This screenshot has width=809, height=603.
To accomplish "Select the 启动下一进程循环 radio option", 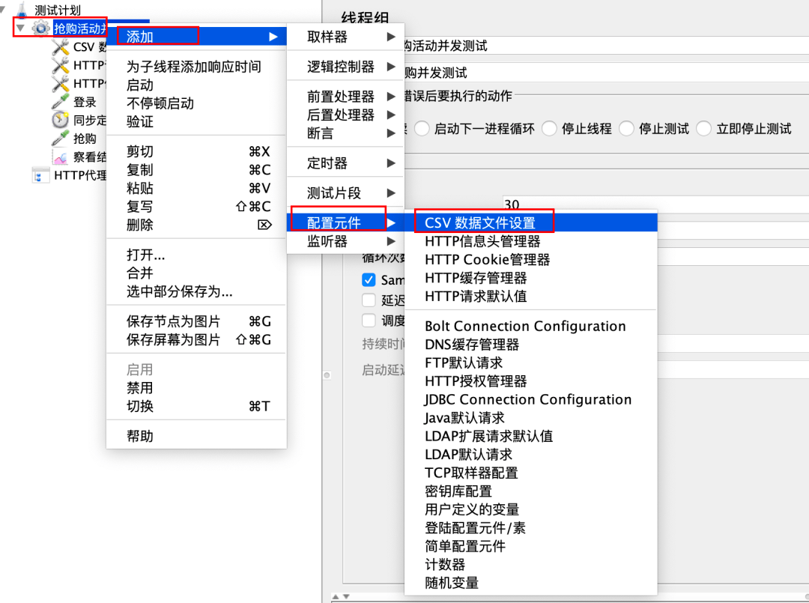I will [x=422, y=128].
